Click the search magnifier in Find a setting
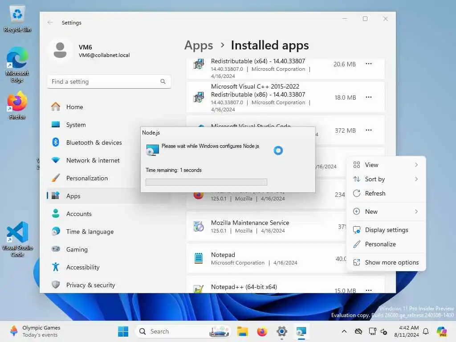 click(x=163, y=82)
